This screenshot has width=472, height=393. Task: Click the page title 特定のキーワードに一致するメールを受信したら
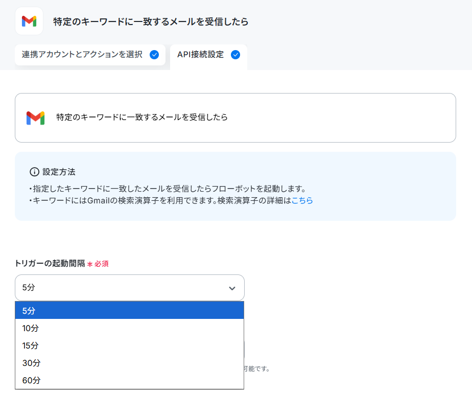pyautogui.click(x=151, y=21)
